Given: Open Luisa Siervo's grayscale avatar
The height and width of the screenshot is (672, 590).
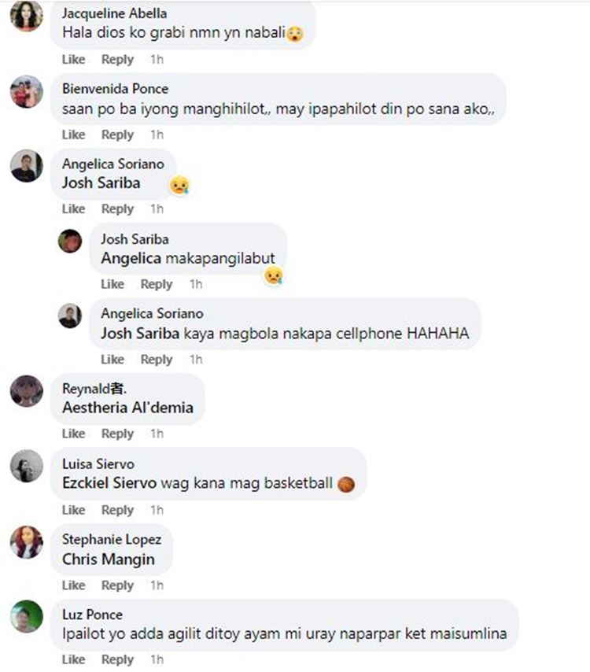Looking at the screenshot, I should 27,466.
